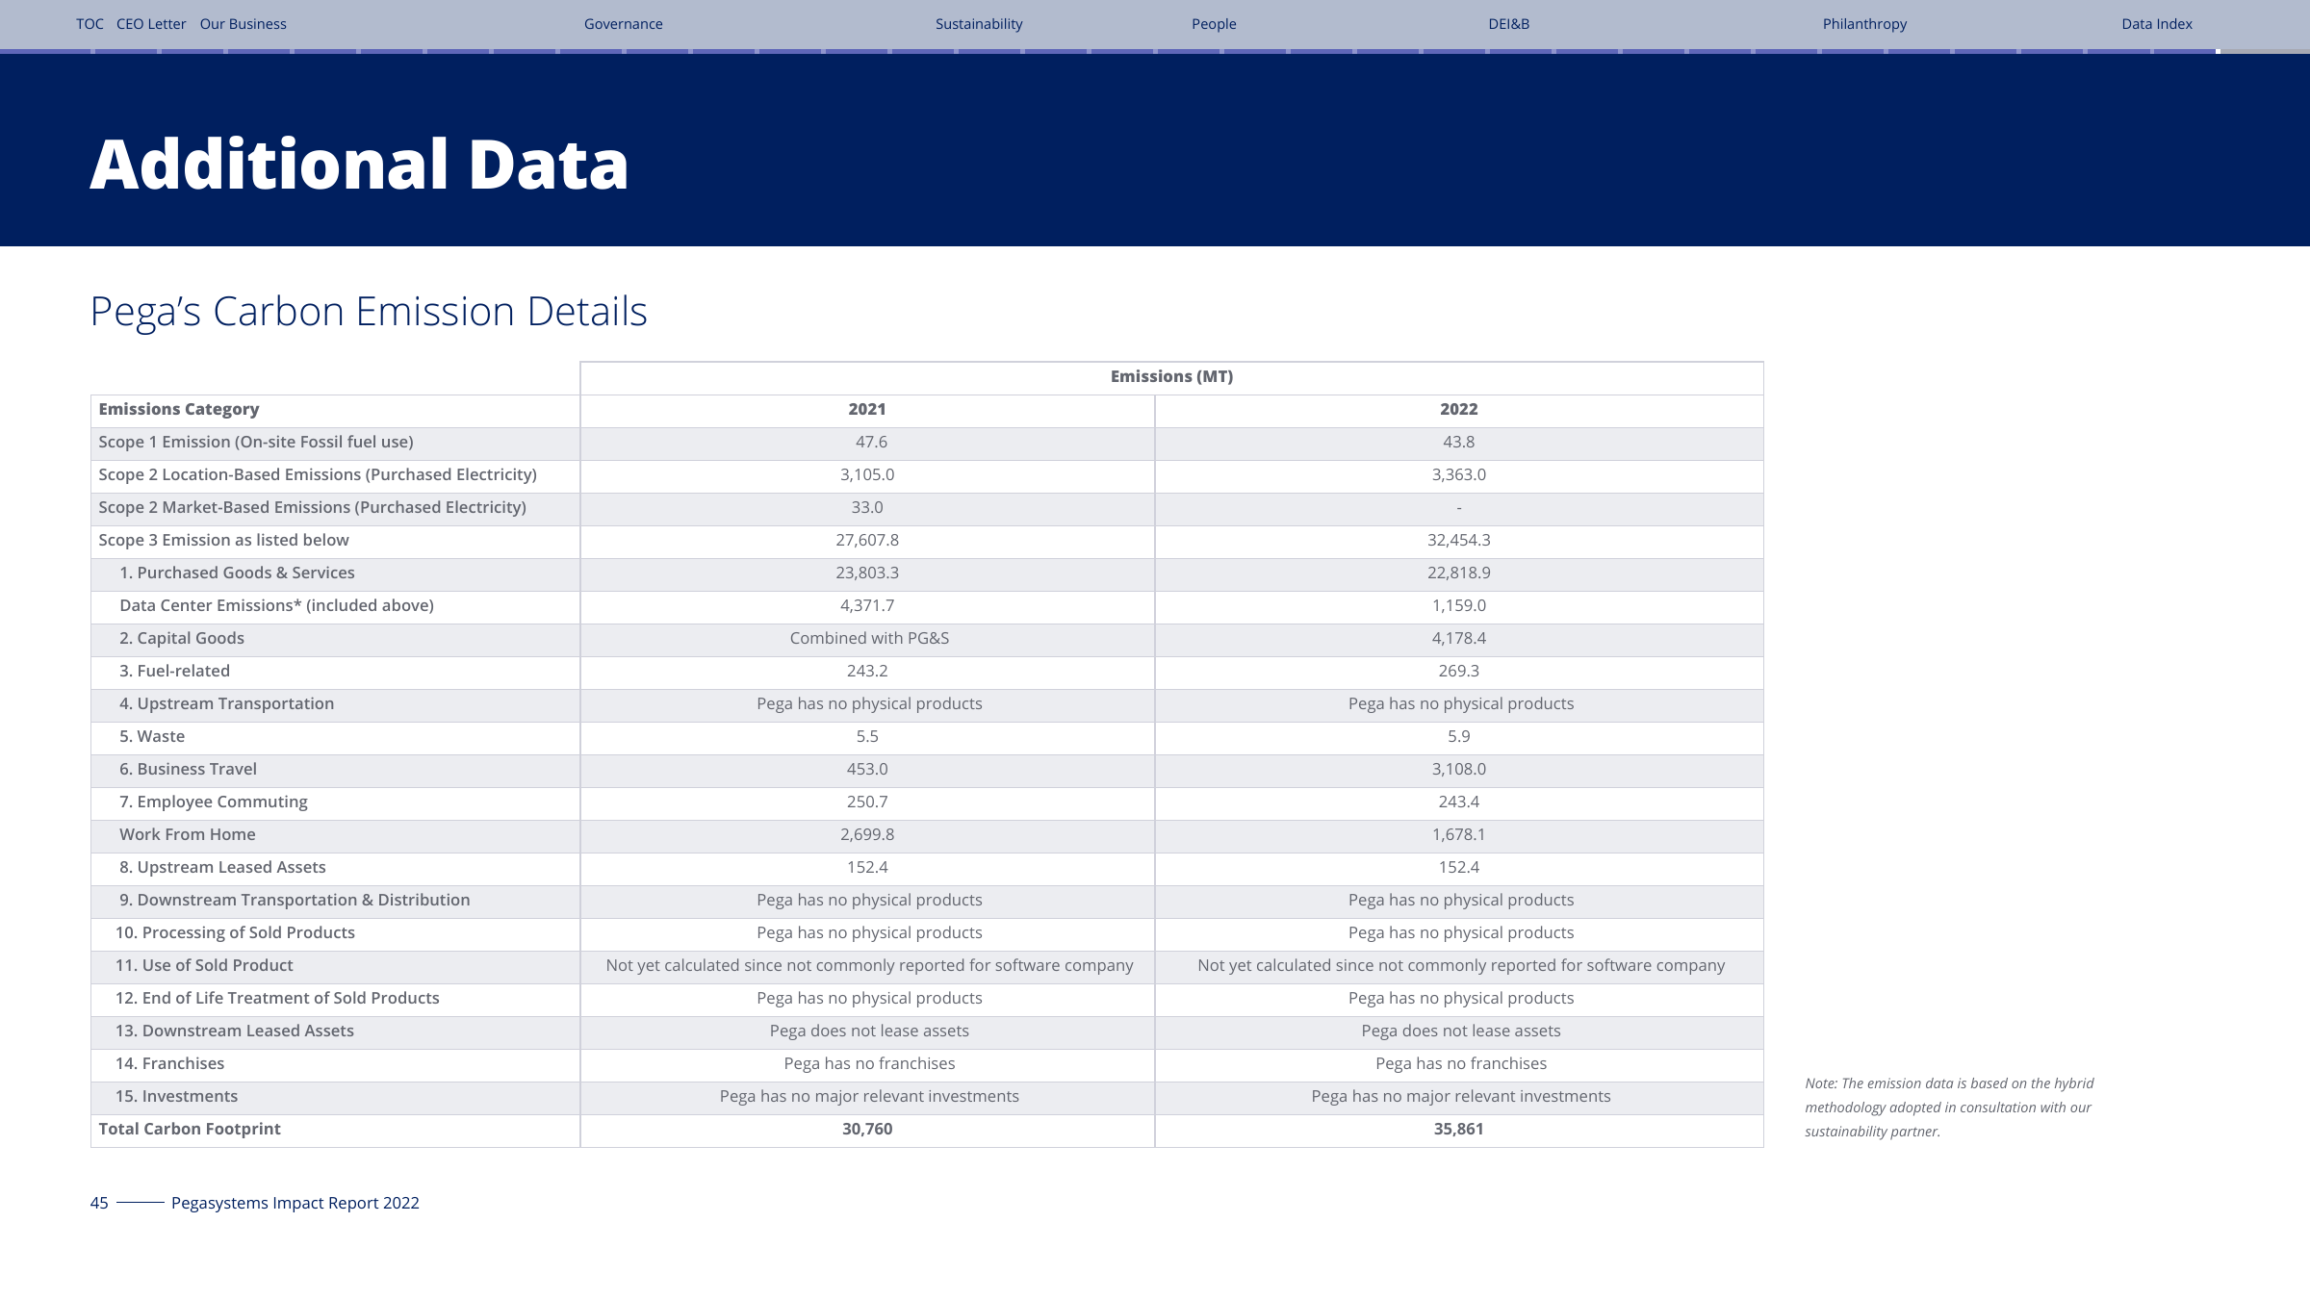This screenshot has height=1299, width=2310.
Task: Click the Use of Sold Product row label
Action: tap(204, 965)
